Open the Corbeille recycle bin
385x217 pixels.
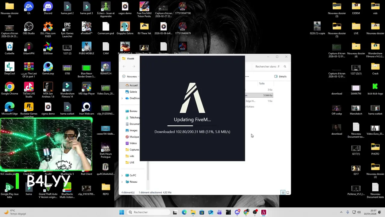pyautogui.click(x=10, y=48)
